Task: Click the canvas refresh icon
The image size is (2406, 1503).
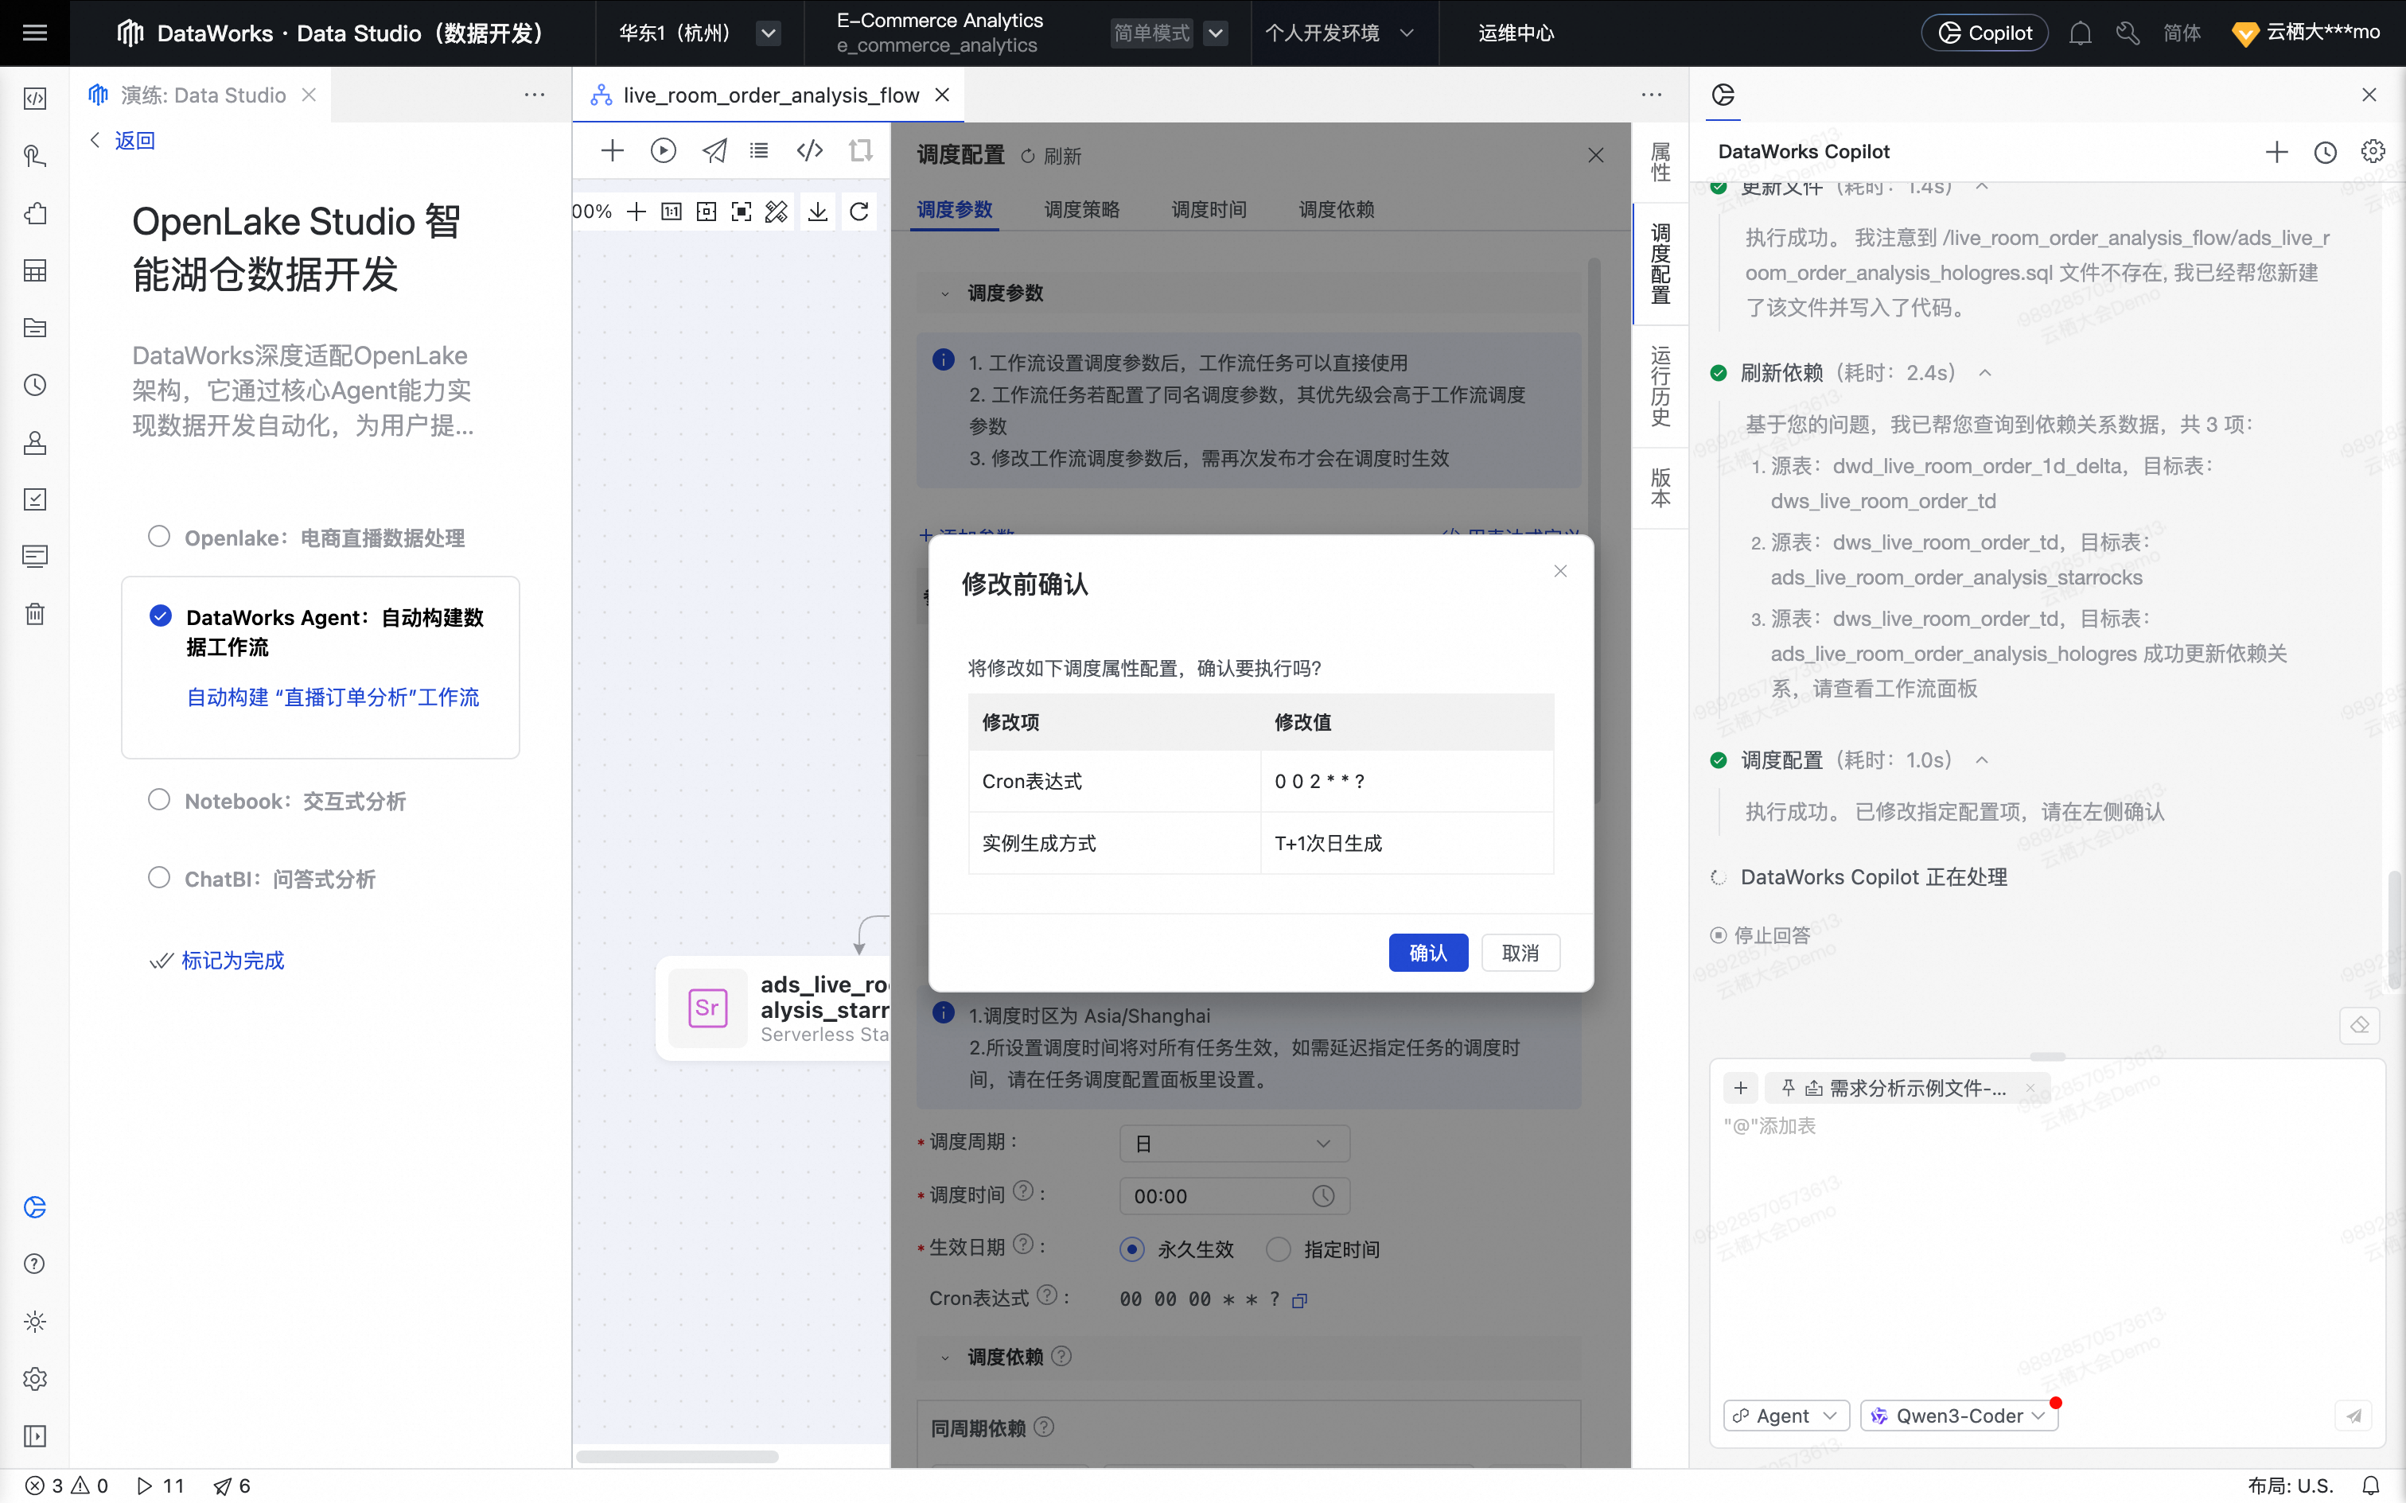Action: tap(859, 212)
